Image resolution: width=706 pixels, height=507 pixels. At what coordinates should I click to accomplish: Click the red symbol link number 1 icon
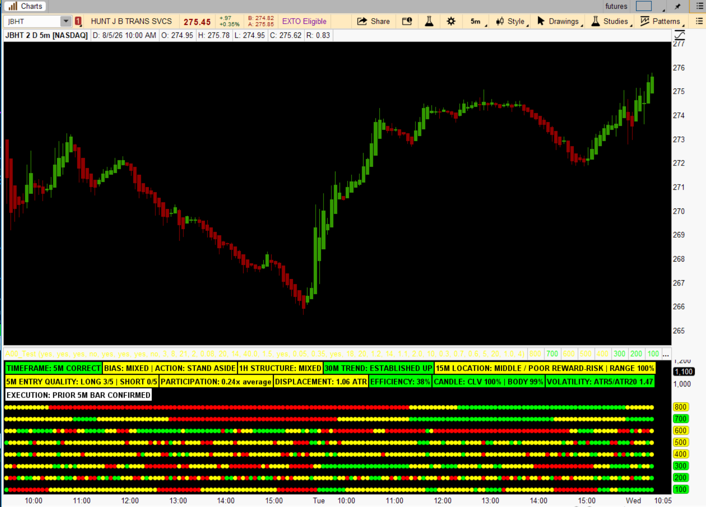coord(78,21)
